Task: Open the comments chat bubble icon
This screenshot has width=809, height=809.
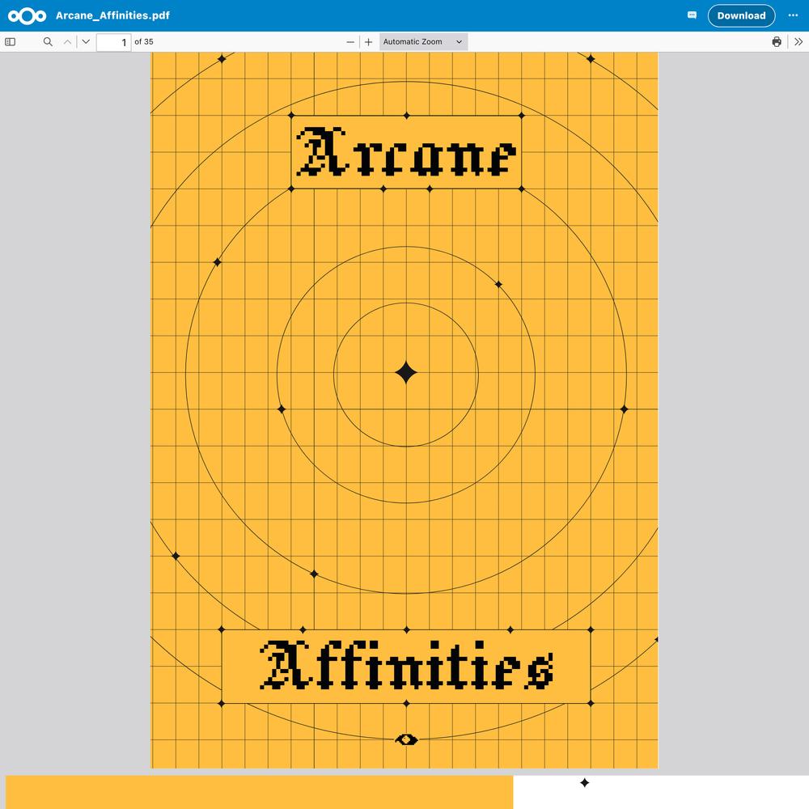Action: [692, 15]
